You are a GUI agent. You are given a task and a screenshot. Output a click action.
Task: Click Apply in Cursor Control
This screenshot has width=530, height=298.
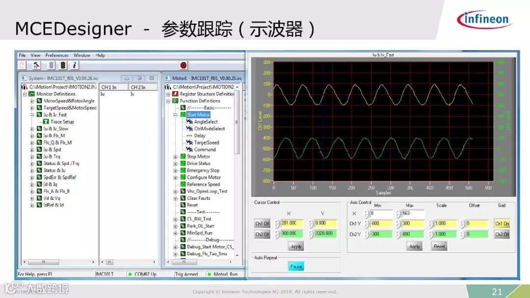click(296, 246)
